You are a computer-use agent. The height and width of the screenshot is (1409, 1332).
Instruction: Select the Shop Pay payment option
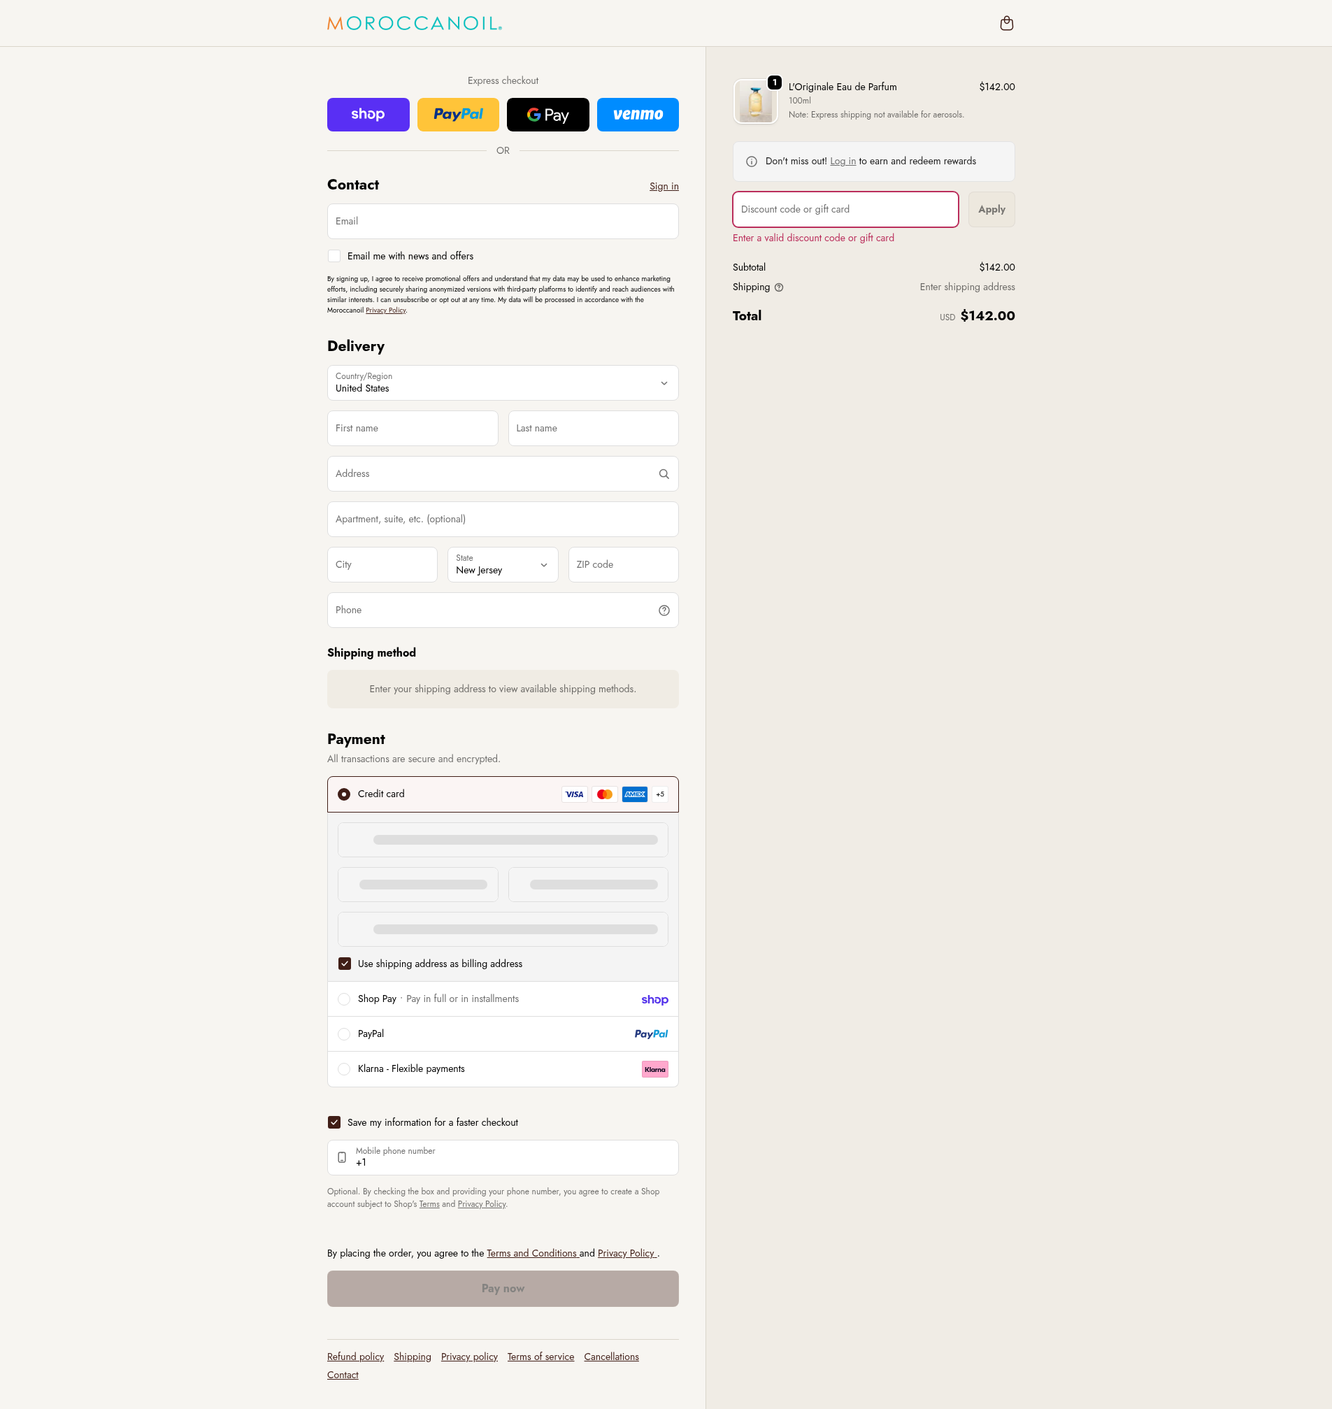(x=344, y=999)
